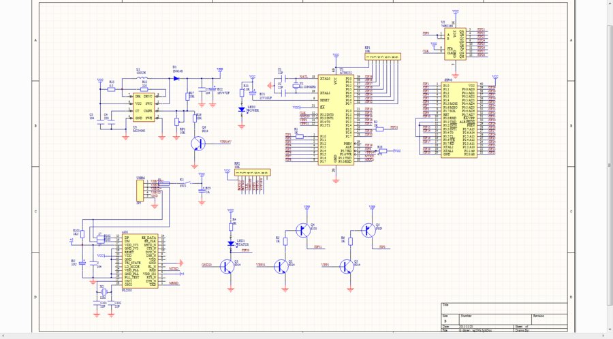Select the L1 100uH inductor

pyautogui.click(x=142, y=78)
